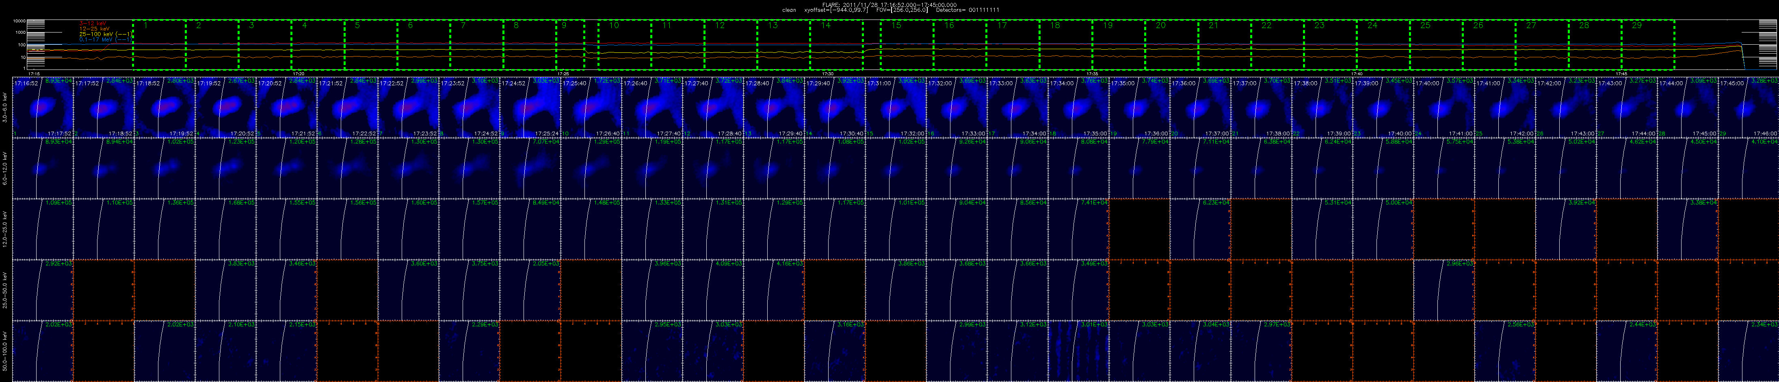The image size is (1779, 382).
Task: Open the 6.0-12.0 keV image labeled 7.07E+04
Action: click(x=530, y=168)
